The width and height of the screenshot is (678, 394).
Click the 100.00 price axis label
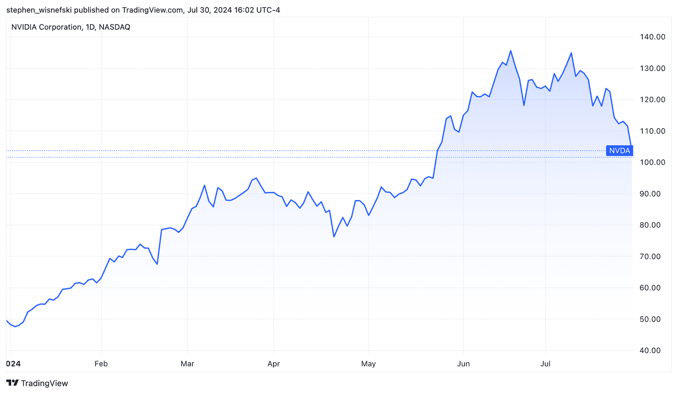[x=652, y=162]
